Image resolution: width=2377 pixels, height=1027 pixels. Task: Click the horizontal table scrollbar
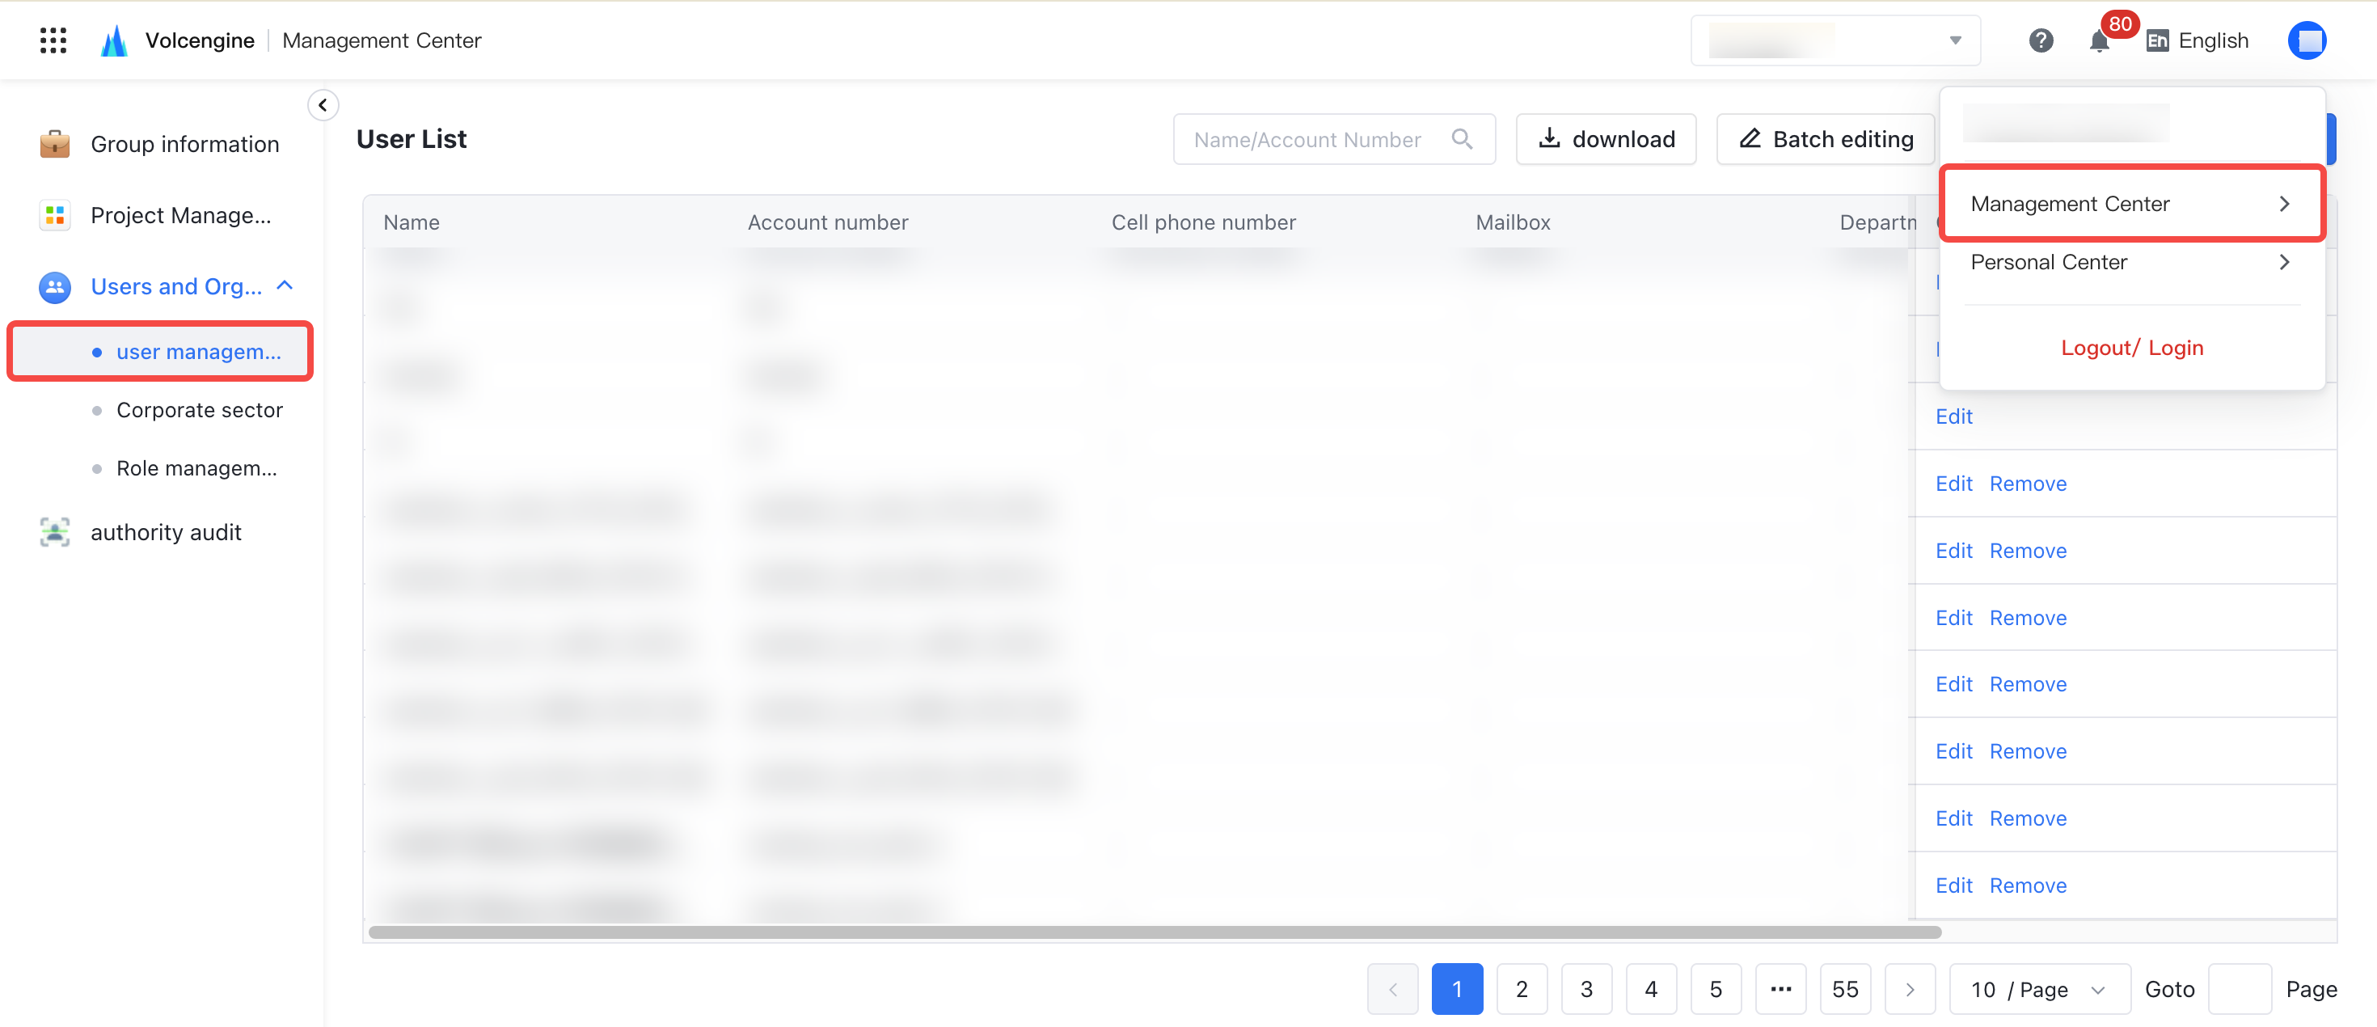coord(1155,932)
